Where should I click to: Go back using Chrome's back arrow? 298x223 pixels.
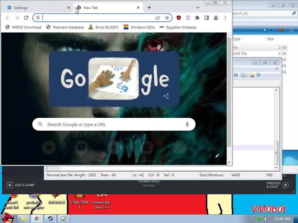tap(8, 18)
